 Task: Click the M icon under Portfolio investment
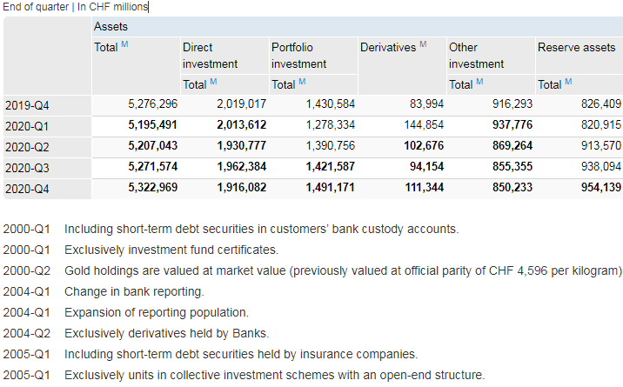coord(302,82)
